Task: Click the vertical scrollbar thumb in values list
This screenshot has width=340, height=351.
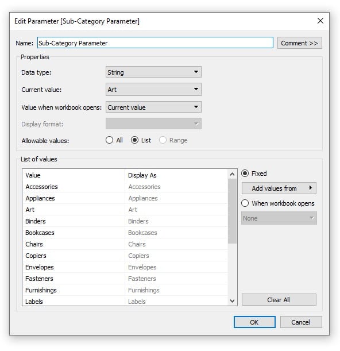Action: [232, 211]
